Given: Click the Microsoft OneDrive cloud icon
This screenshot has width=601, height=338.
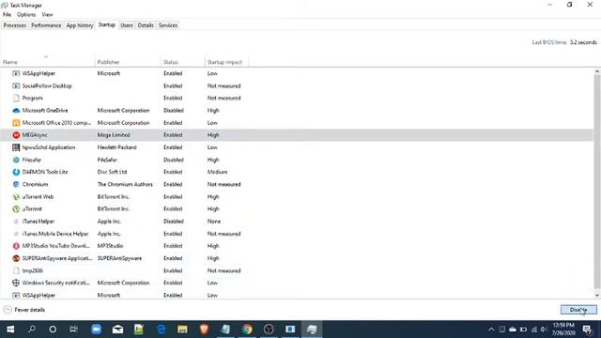Looking at the screenshot, I should [x=16, y=111].
